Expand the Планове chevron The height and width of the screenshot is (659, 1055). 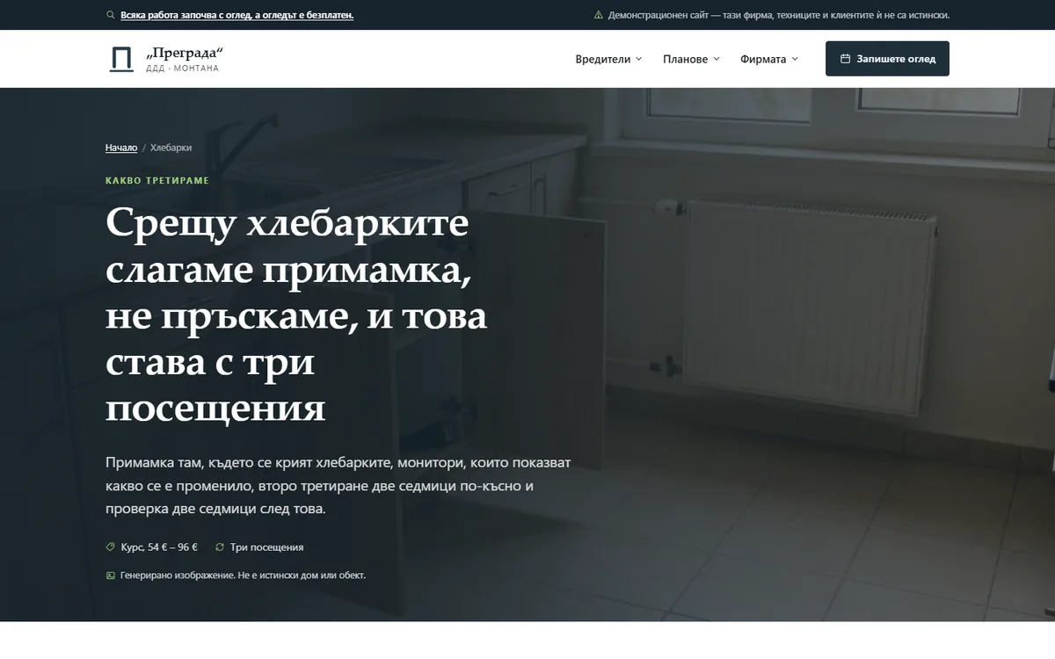pos(717,59)
